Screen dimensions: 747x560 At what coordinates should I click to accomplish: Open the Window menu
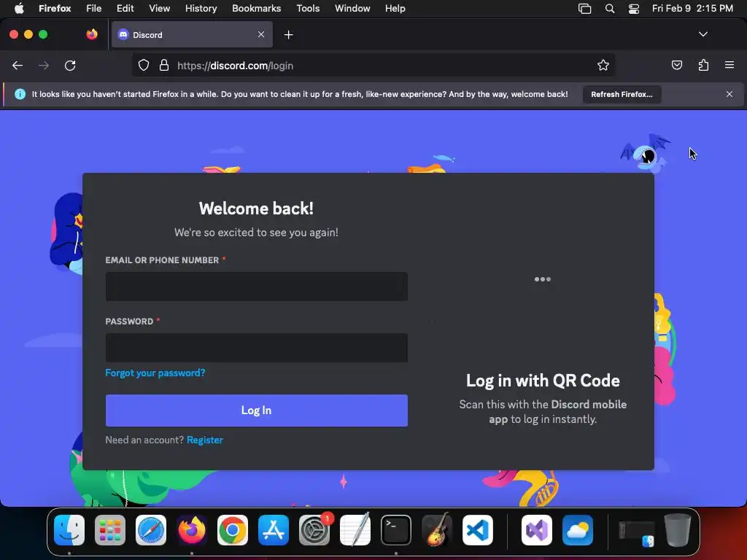pos(352,8)
